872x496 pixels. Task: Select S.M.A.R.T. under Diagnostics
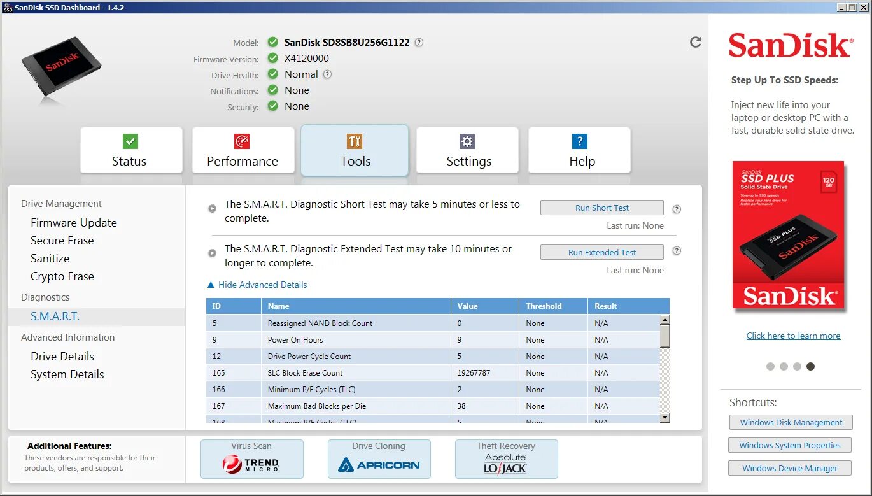pyautogui.click(x=97, y=316)
